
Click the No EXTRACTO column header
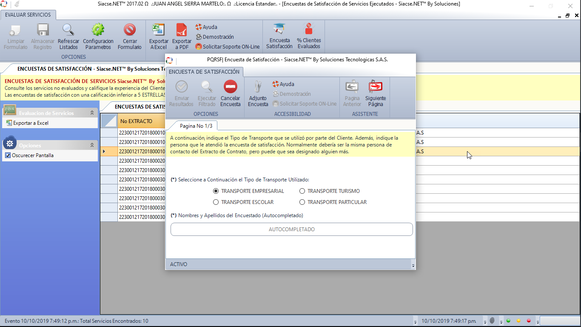pyautogui.click(x=141, y=121)
